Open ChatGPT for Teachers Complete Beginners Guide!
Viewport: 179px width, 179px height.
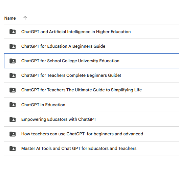[71, 75]
